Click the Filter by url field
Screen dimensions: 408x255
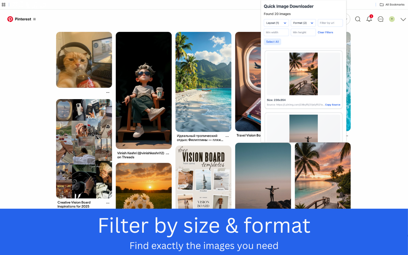click(330, 23)
